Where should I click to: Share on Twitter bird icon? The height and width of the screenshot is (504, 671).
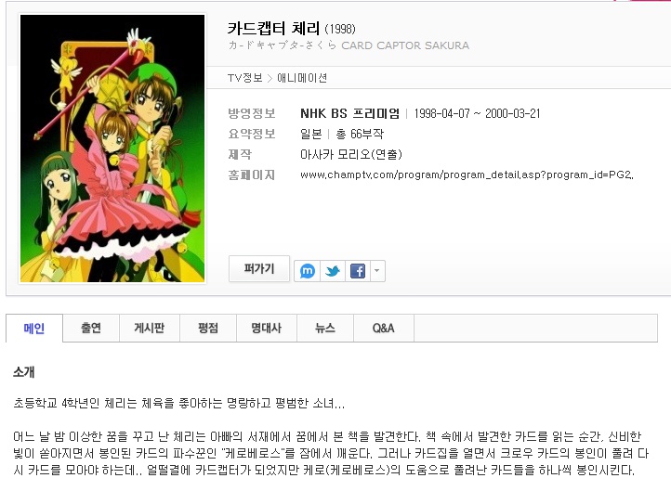coord(333,271)
